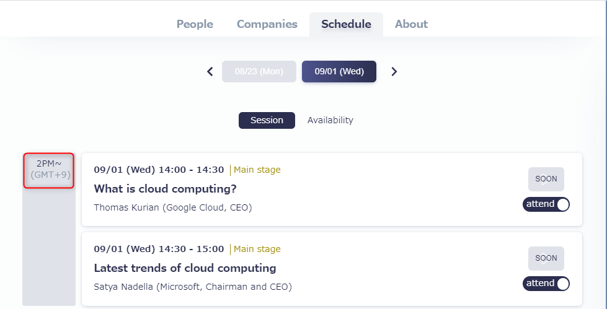Screen dimensions: 607x309
Task: Click the 2PM~ (GMT+9) time slot label
Action: tap(49, 170)
